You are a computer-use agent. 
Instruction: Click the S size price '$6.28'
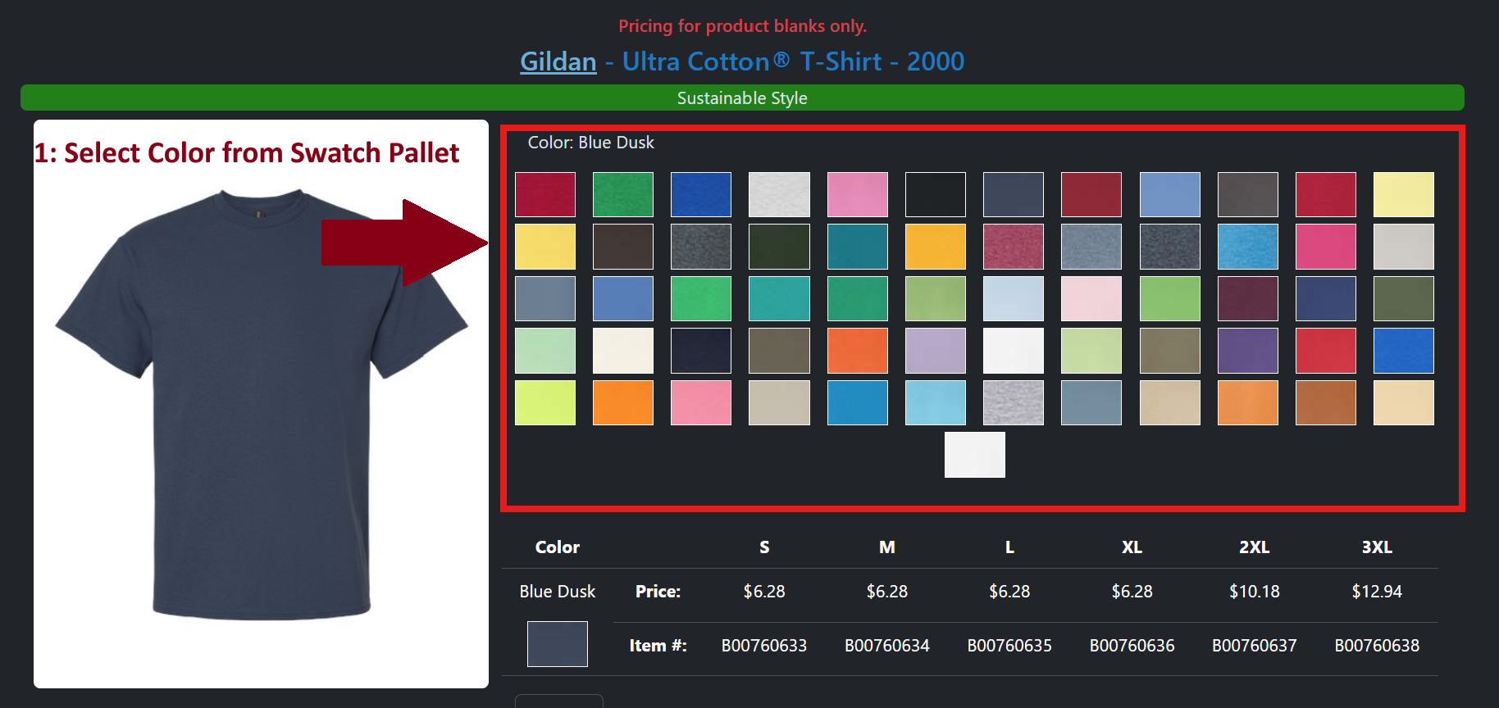(764, 592)
